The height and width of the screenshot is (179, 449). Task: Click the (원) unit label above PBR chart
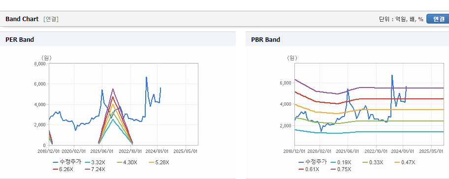pos(292,58)
